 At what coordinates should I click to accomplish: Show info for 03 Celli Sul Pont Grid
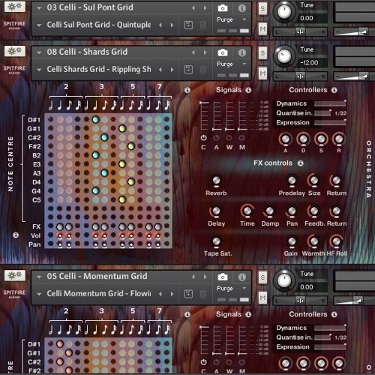pyautogui.click(x=241, y=8)
